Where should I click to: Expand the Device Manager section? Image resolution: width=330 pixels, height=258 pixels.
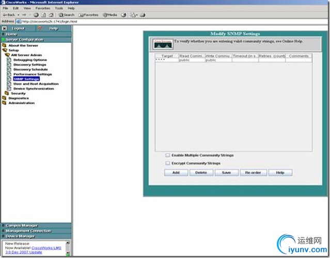point(36,236)
